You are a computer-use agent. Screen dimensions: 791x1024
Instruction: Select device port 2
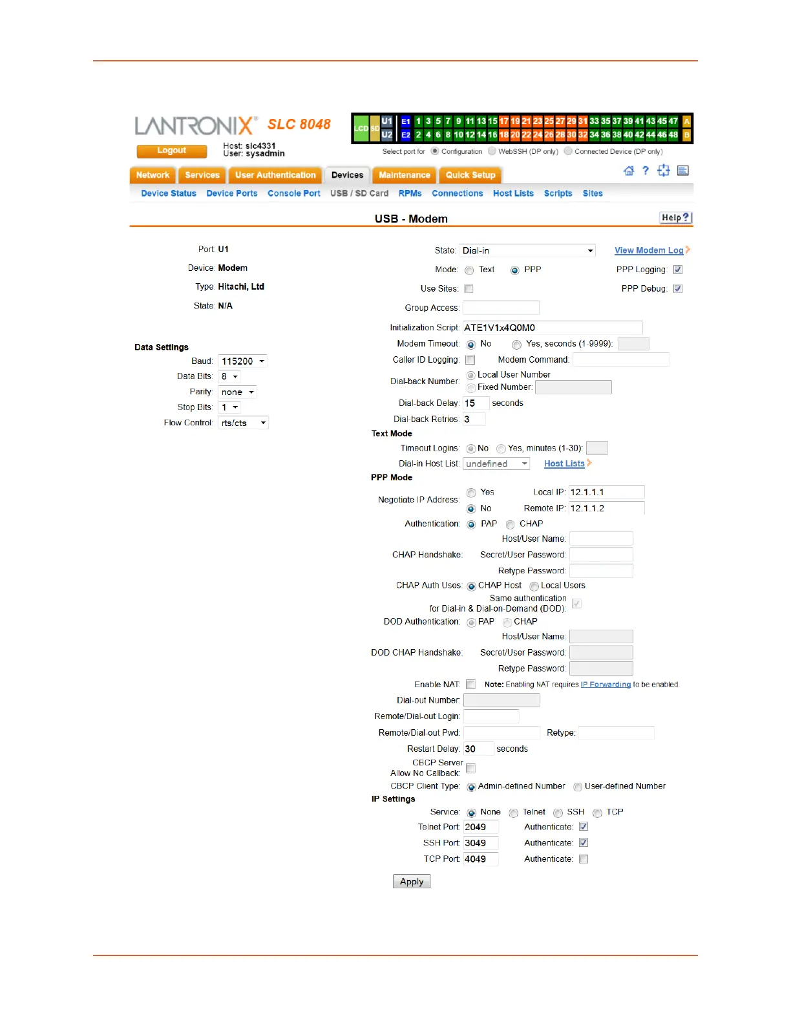[x=418, y=134]
